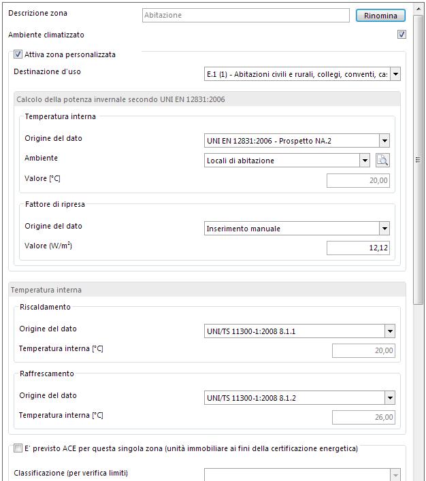Screen dimensions: 426x481
Task: Open the Raffrescamento origine UNI/TS 8.1.2 dropdown
Action: pos(390,398)
